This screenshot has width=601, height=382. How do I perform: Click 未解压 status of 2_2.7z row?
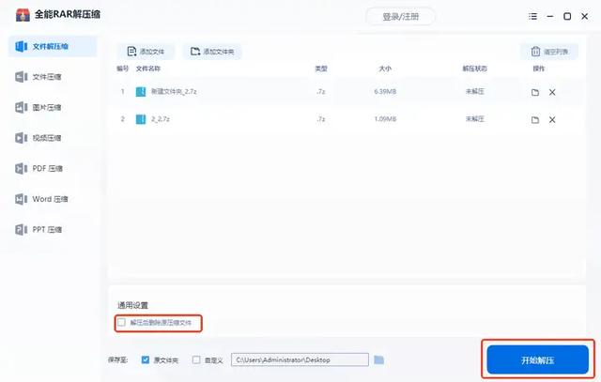coord(475,119)
